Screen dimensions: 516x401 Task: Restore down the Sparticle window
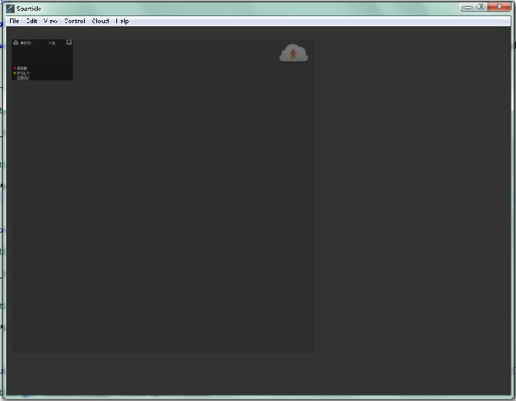(481, 7)
